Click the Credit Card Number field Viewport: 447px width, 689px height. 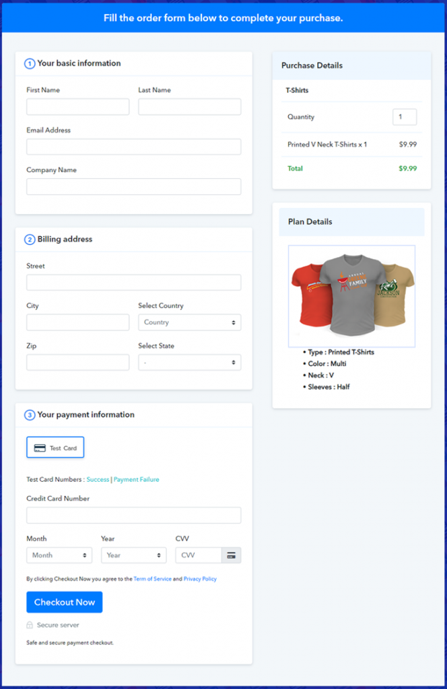tap(133, 515)
